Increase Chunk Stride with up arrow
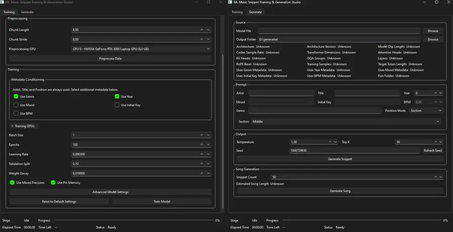 point(202,39)
